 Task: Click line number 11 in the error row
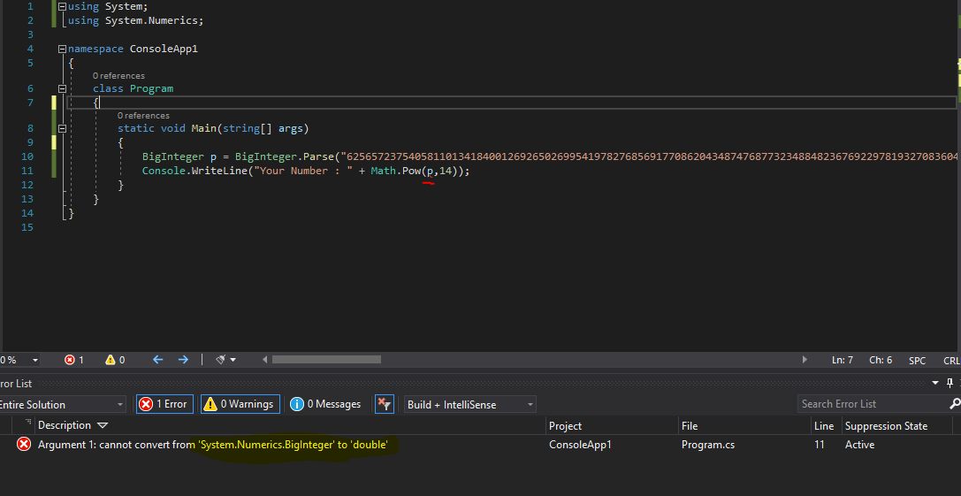tap(820, 445)
